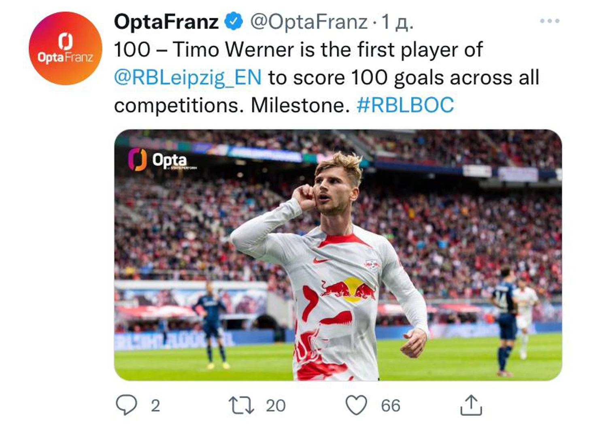This screenshot has width=591, height=432.
Task: Click the Opta logo watermark in photo
Action: click(162, 160)
